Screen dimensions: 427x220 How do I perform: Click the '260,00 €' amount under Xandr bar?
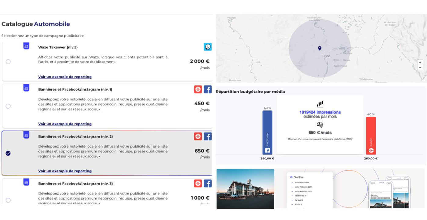pyautogui.click(x=371, y=158)
